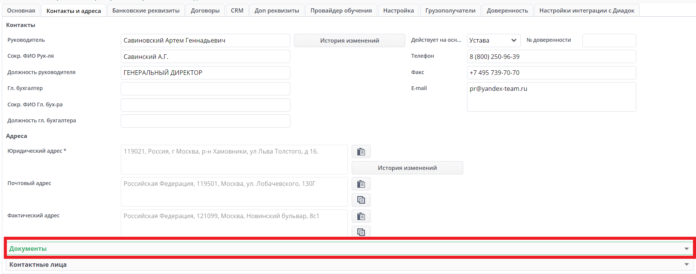Click the Контакты section heading
Image resolution: width=696 pixels, height=274 pixels.
coord(21,25)
